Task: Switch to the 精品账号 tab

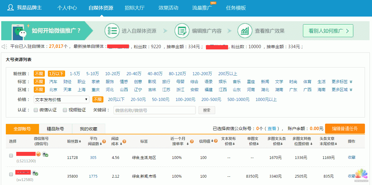Action: (56, 129)
